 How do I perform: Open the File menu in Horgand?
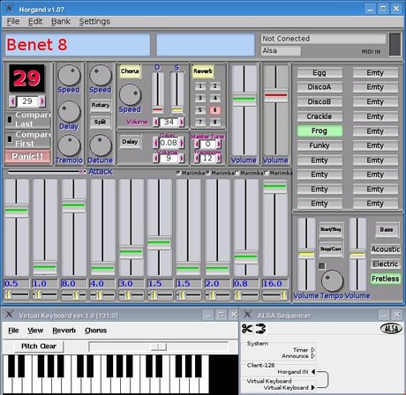coord(13,21)
